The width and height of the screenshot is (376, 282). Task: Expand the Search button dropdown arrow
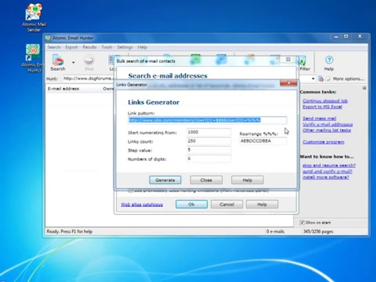(x=73, y=62)
